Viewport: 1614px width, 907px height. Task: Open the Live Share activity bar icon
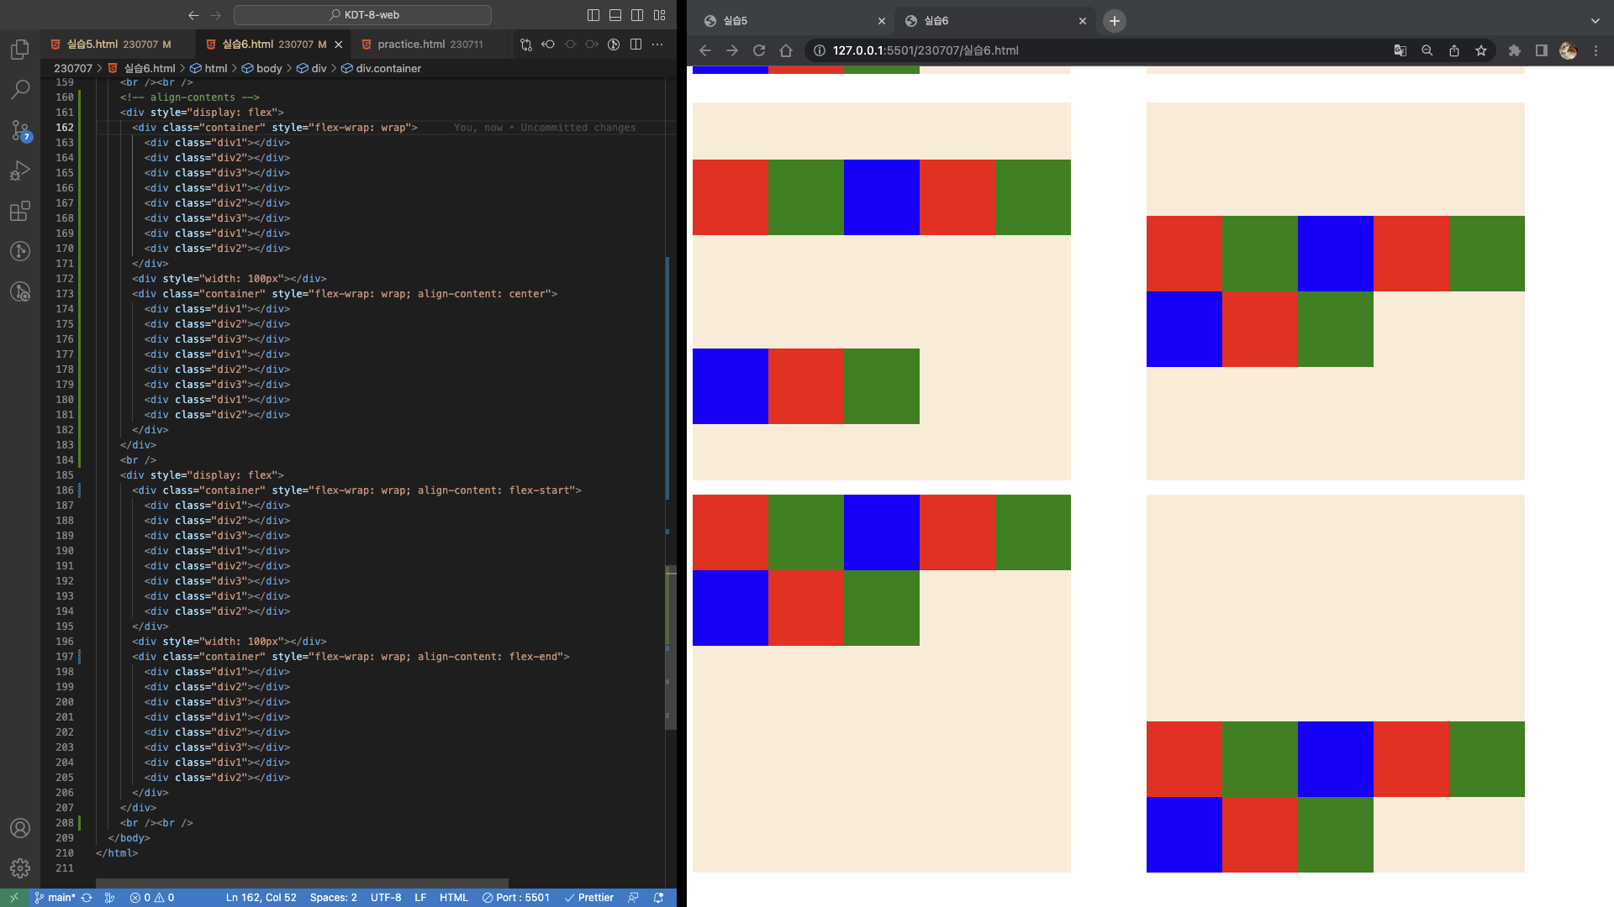point(20,291)
